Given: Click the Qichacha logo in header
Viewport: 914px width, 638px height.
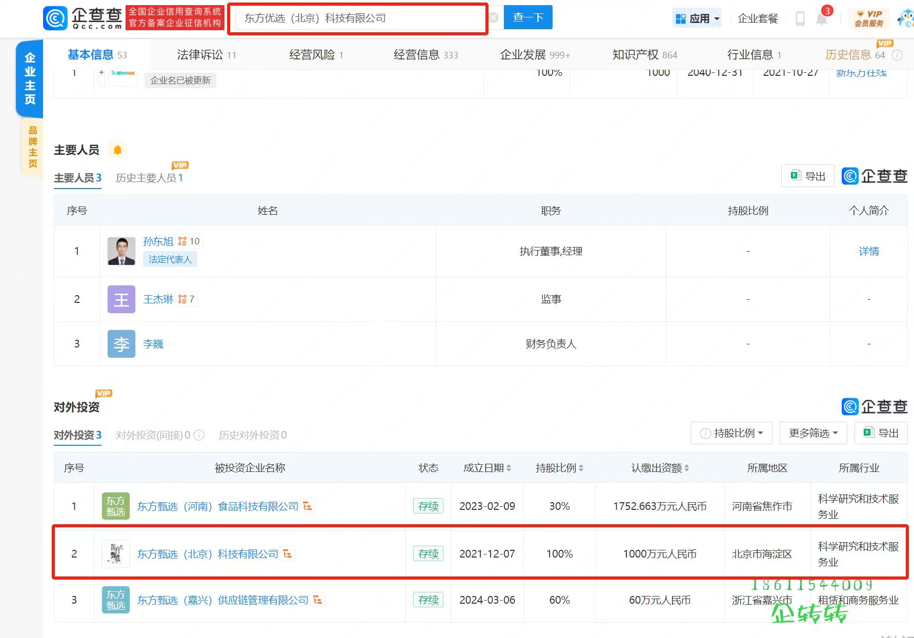Looking at the screenshot, I should pyautogui.click(x=83, y=18).
